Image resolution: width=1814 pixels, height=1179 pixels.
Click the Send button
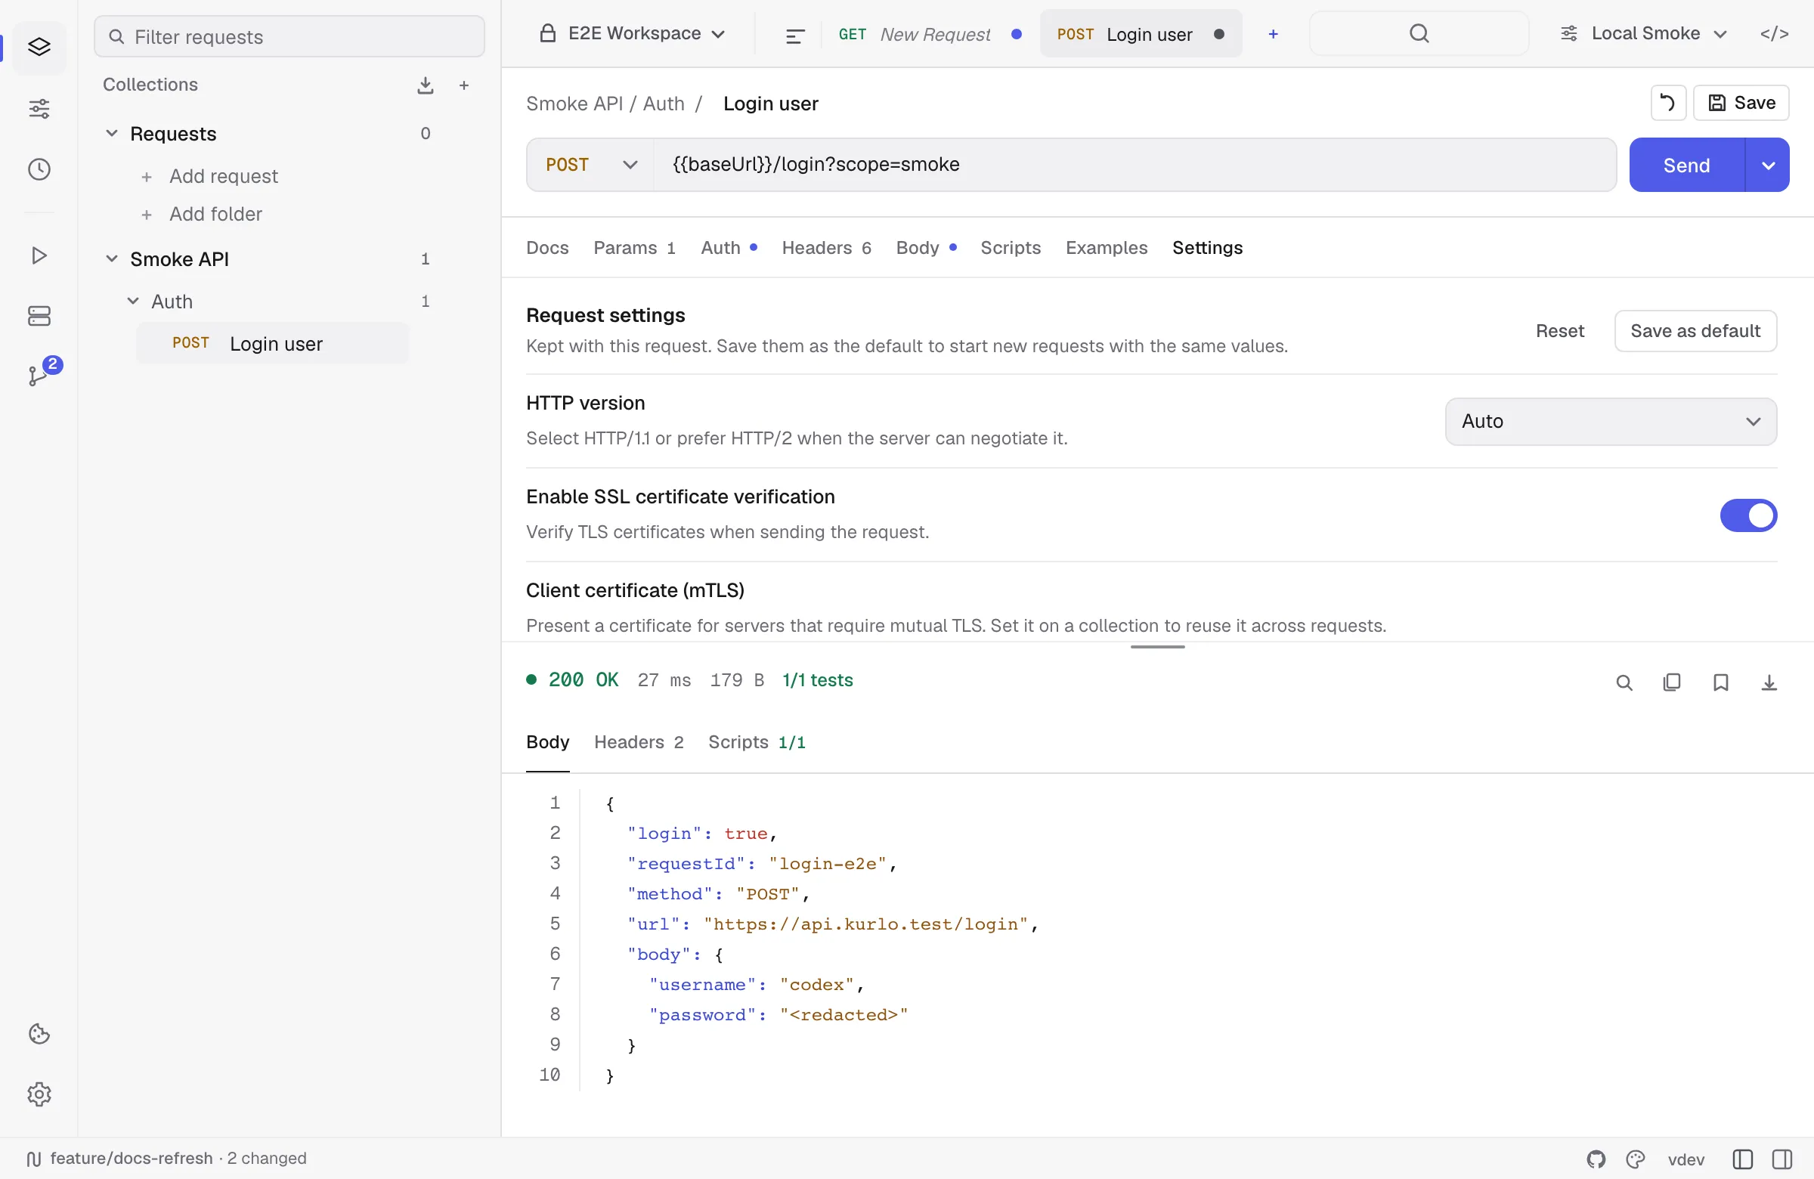[1686, 166]
